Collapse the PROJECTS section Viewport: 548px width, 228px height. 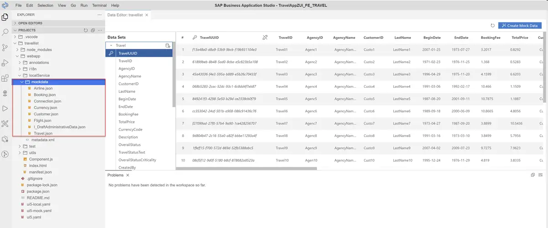(x=15, y=30)
